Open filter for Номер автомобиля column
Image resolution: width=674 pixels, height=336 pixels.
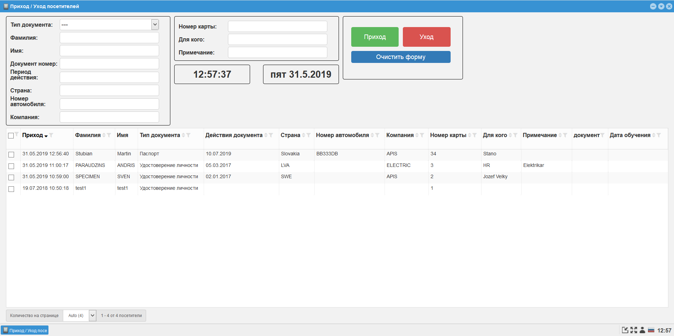[378, 135]
